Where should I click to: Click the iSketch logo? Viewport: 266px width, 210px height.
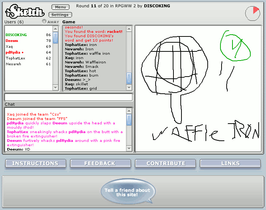click(24, 11)
